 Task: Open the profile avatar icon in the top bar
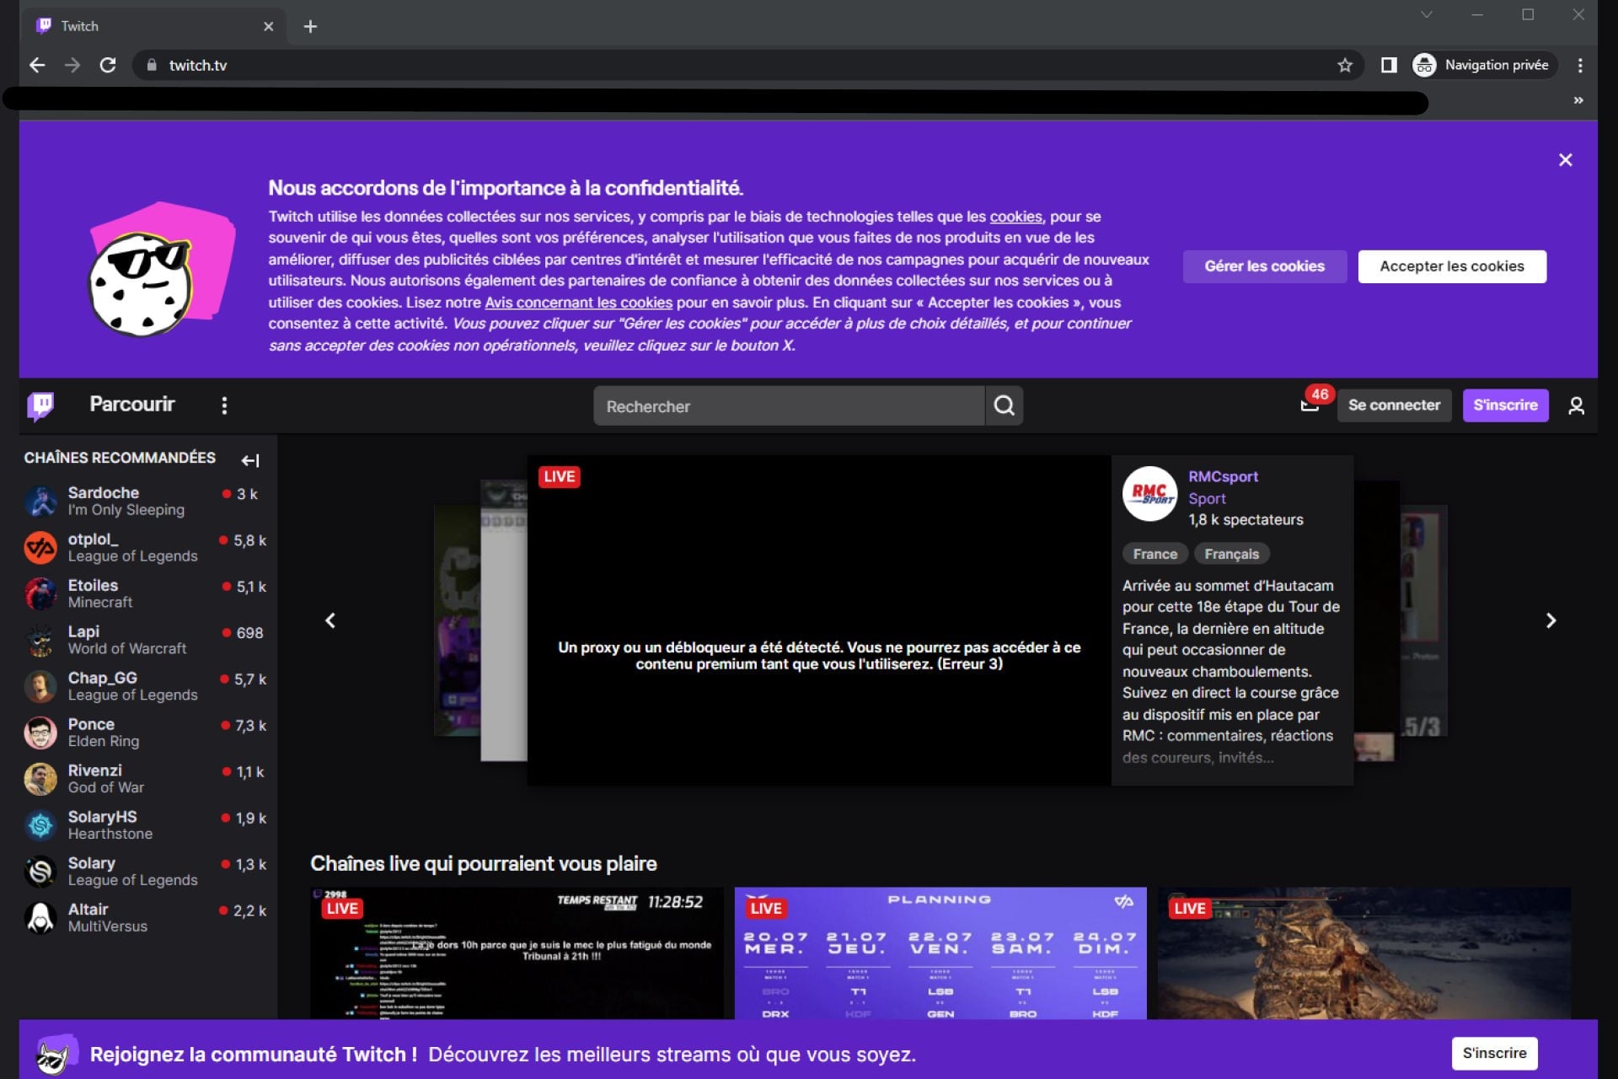(x=1575, y=405)
